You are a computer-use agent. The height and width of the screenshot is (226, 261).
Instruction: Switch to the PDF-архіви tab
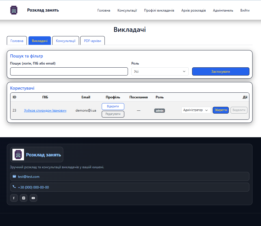[x=92, y=41]
